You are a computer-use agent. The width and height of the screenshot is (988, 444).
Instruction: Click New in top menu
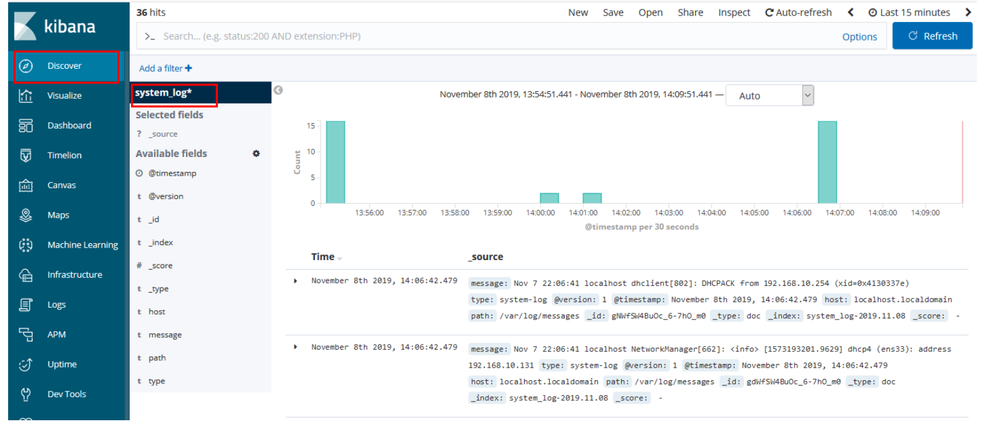(x=578, y=12)
